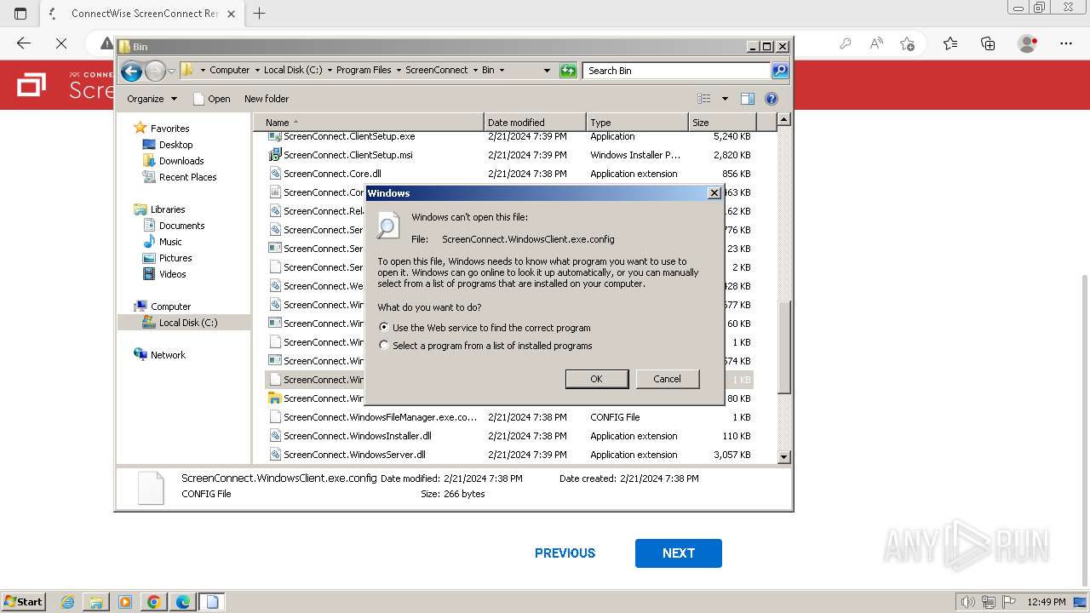Create a New folder
1090x613 pixels.
[267, 99]
